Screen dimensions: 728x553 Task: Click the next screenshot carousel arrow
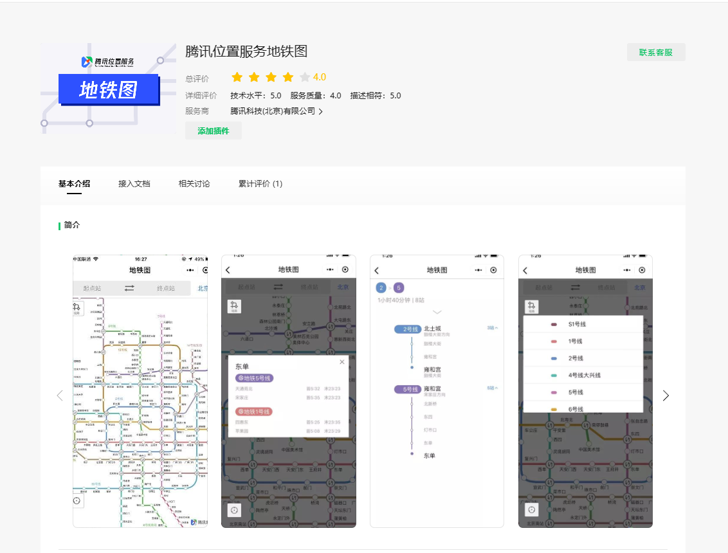click(666, 395)
